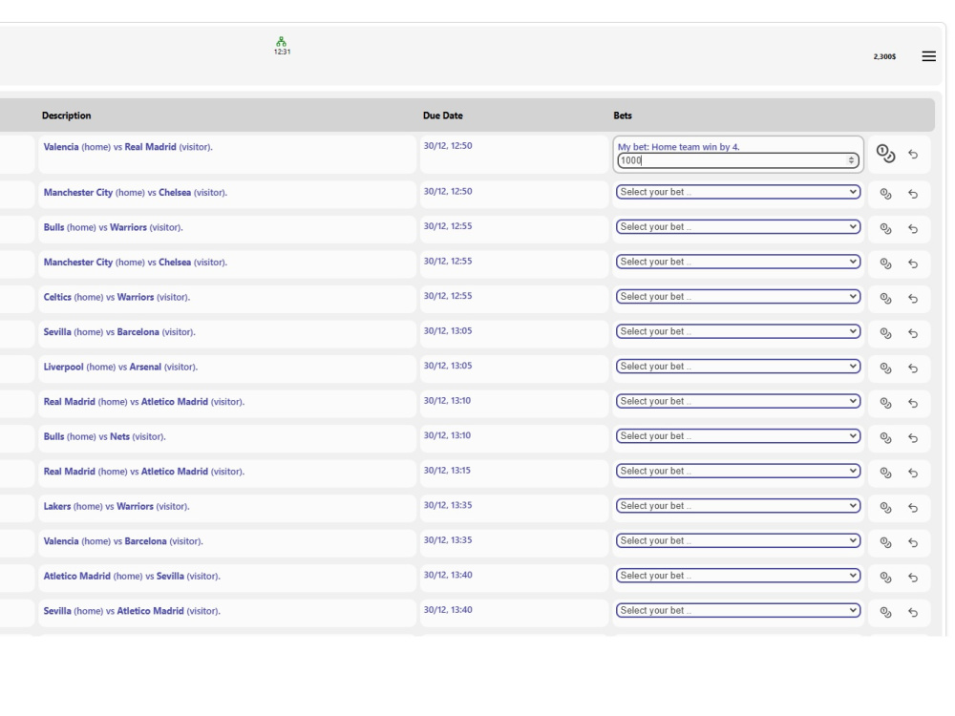Open bet dropdown for Real Madrid vs Atletico 13:15
The width and height of the screenshot is (955, 716).
738,471
